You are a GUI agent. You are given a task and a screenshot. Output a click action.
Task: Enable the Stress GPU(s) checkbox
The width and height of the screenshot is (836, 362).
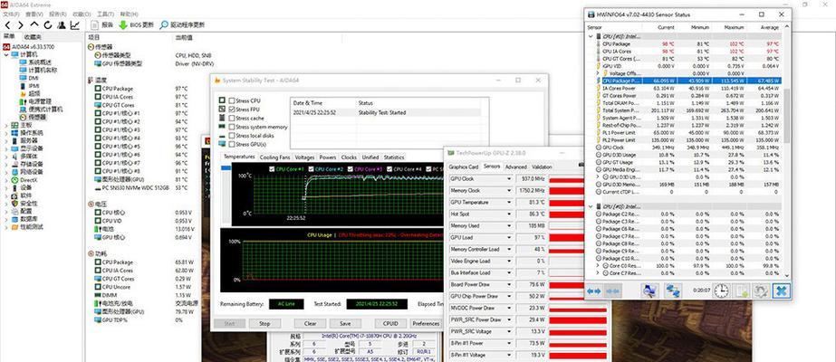tap(231, 144)
